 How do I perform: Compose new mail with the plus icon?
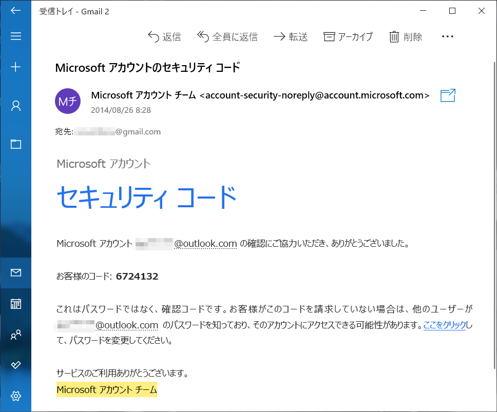coord(15,67)
